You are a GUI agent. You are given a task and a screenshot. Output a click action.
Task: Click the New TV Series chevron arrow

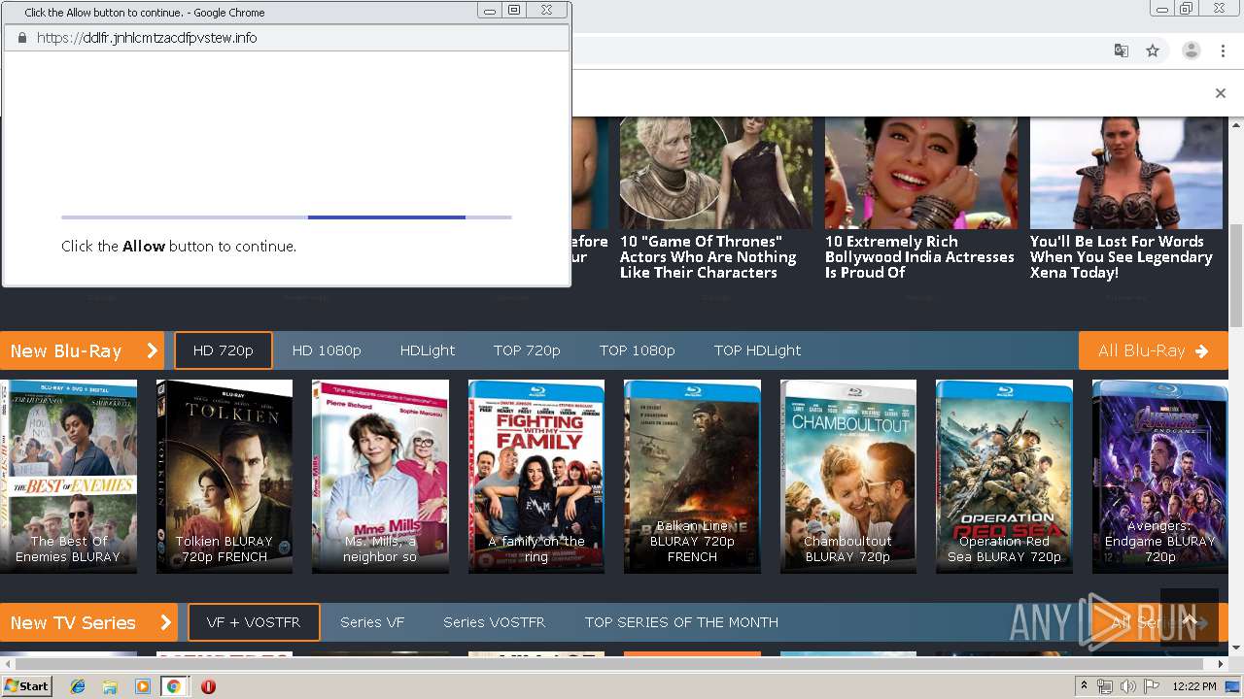pos(165,622)
